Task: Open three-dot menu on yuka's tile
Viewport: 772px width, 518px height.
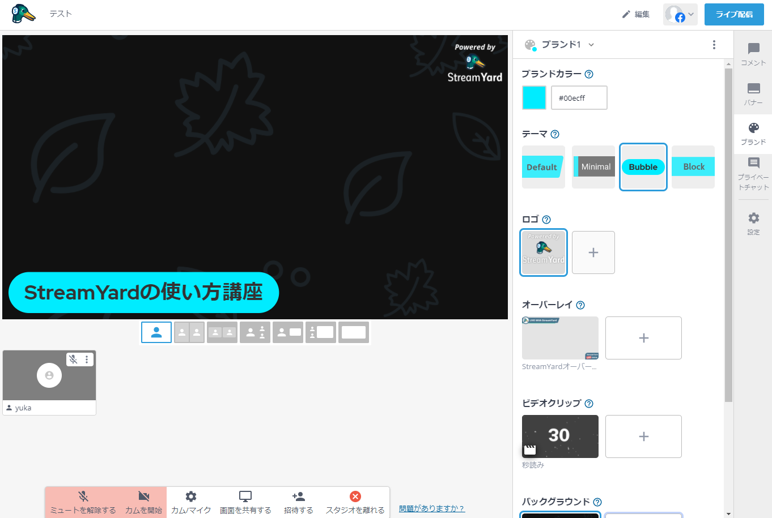Action: [87, 359]
